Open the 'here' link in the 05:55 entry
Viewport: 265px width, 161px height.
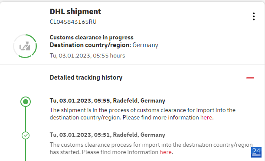(206, 117)
